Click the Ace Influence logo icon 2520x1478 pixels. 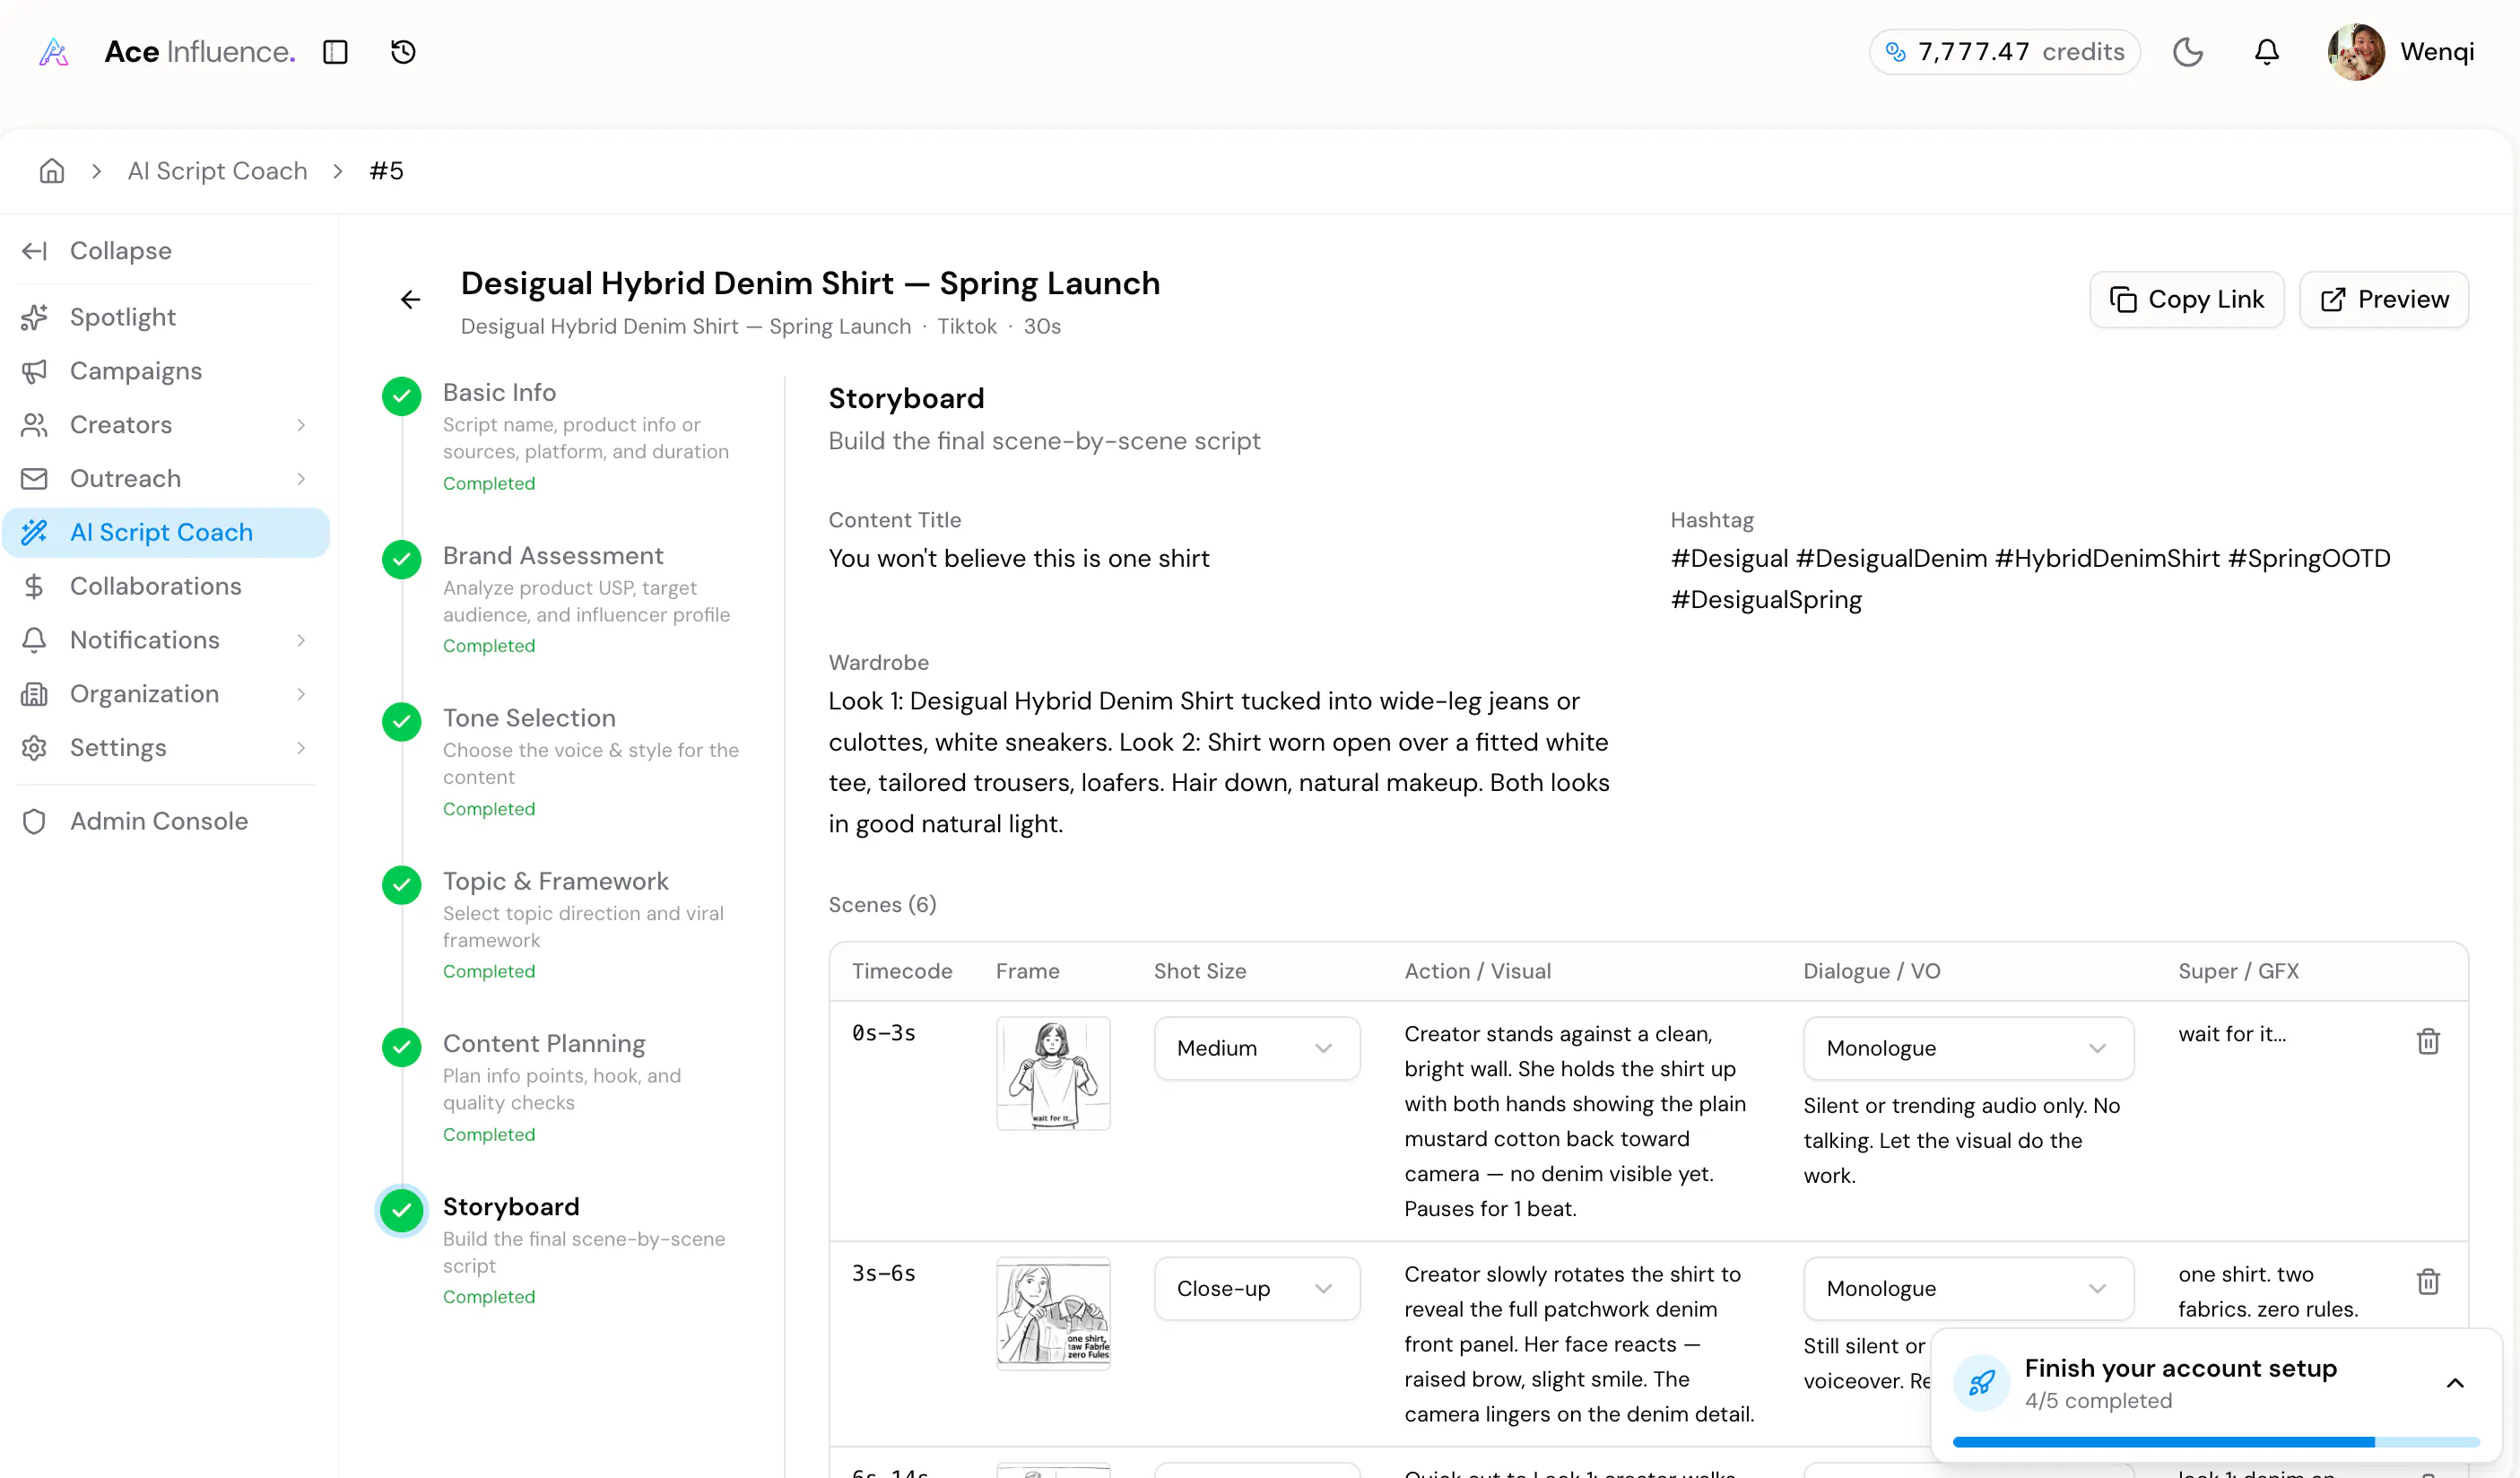(x=53, y=52)
